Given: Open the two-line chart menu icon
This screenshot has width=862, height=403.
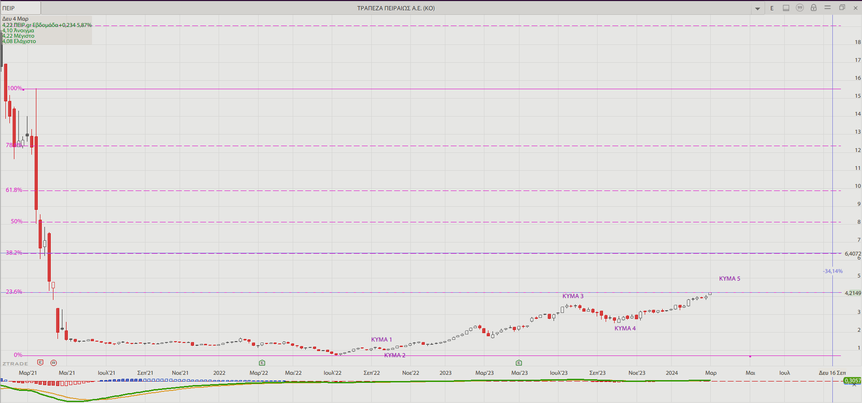Looking at the screenshot, I should pos(827,8).
